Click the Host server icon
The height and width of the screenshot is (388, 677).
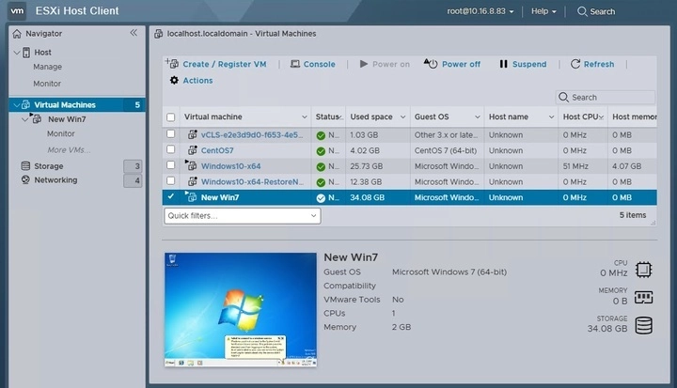click(26, 53)
